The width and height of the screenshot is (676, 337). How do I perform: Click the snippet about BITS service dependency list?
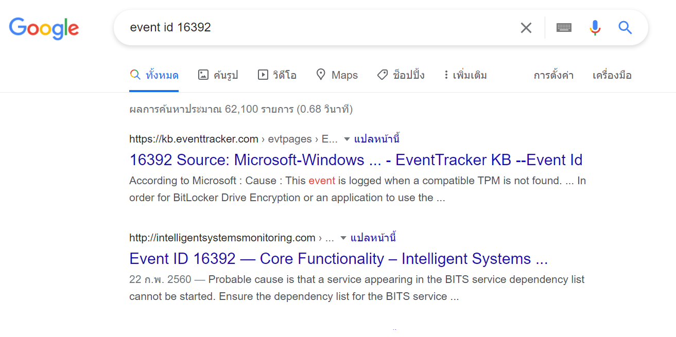tap(357, 288)
